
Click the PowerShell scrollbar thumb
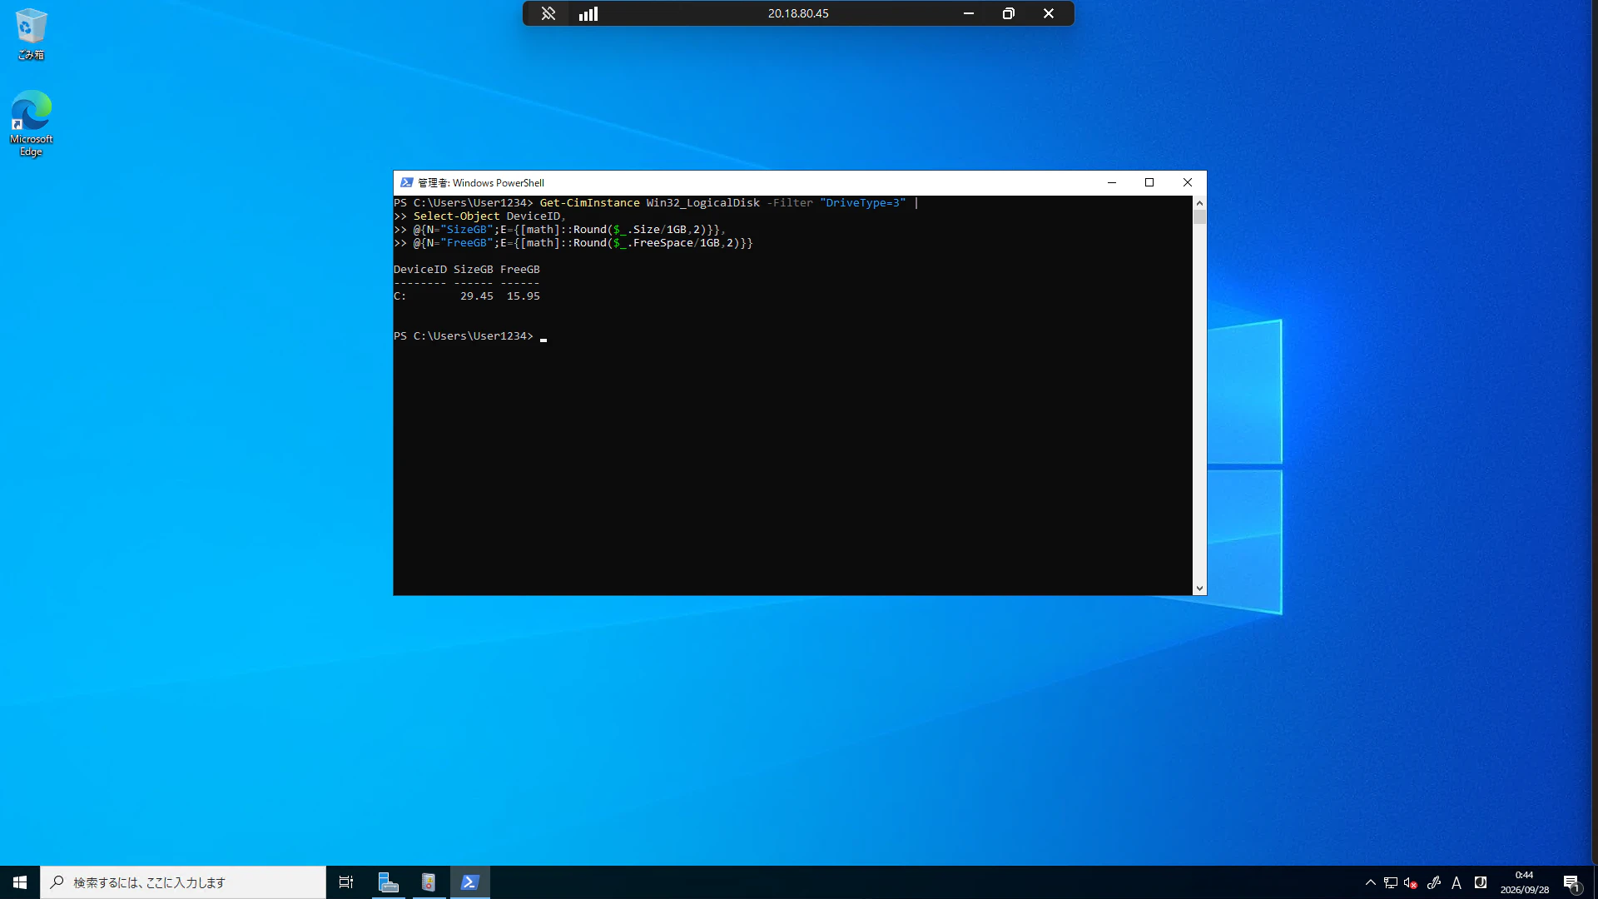(x=1199, y=217)
